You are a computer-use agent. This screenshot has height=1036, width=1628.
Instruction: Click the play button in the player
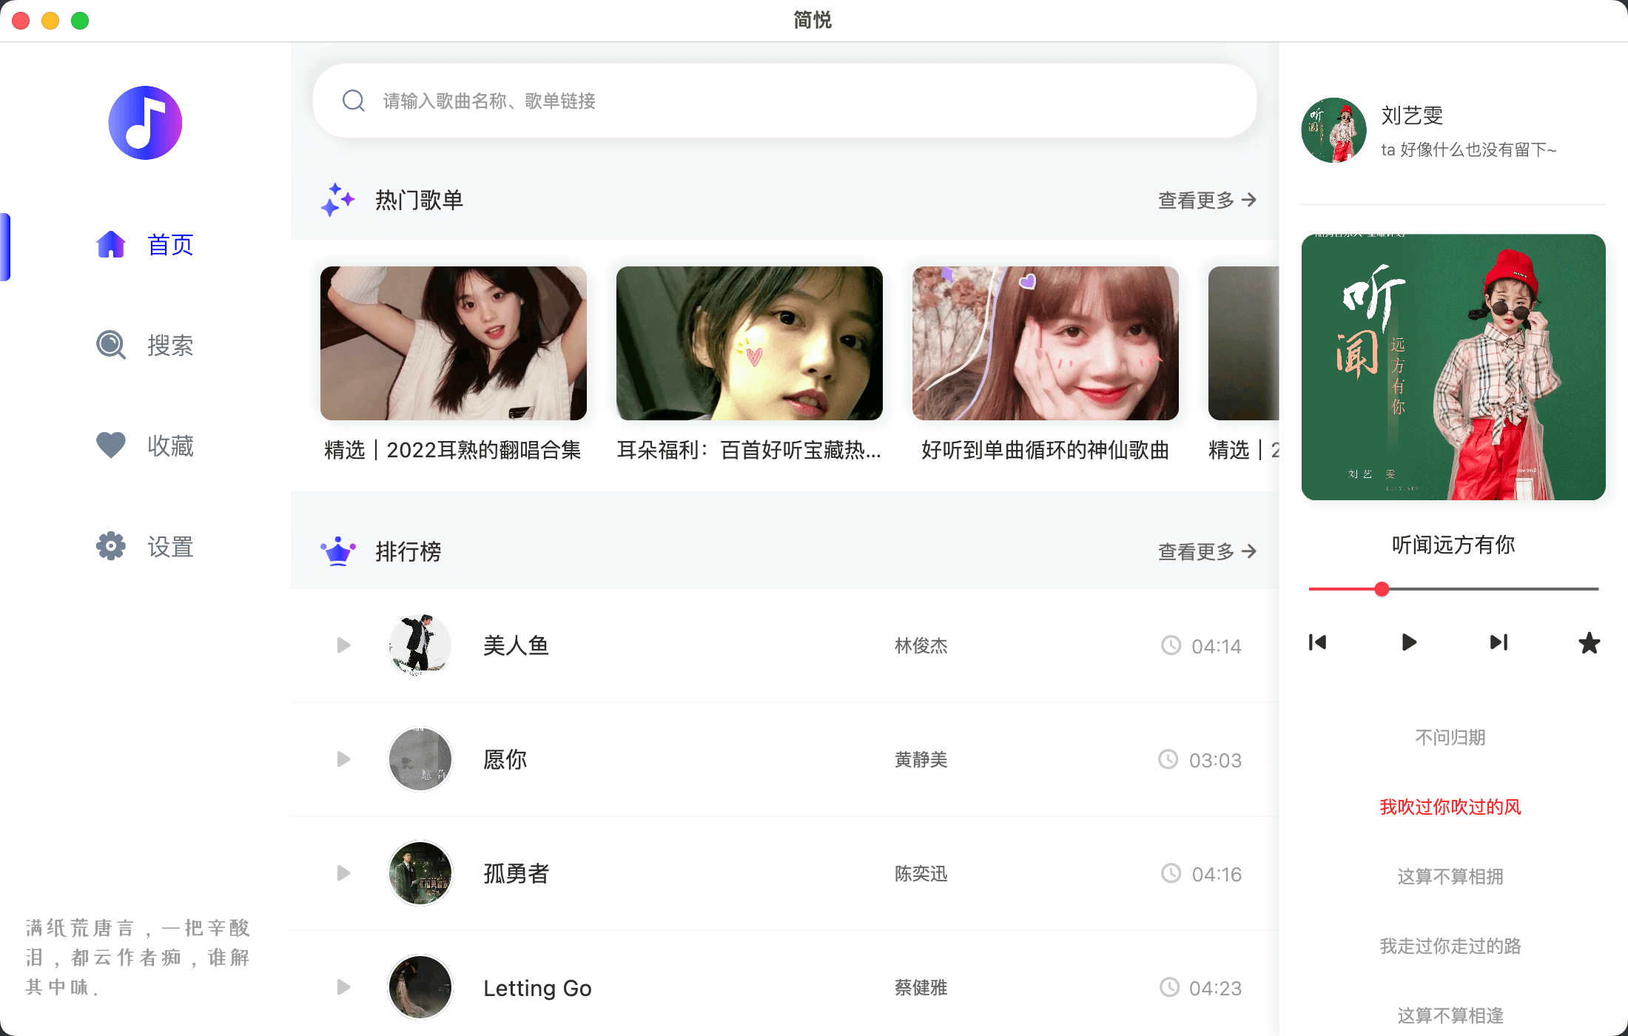coord(1409,642)
